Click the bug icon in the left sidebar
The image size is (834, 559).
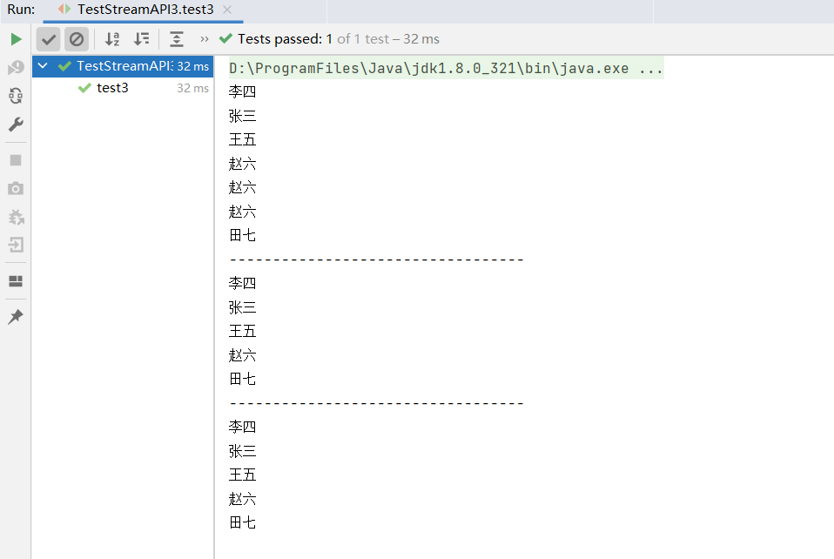tap(15, 217)
